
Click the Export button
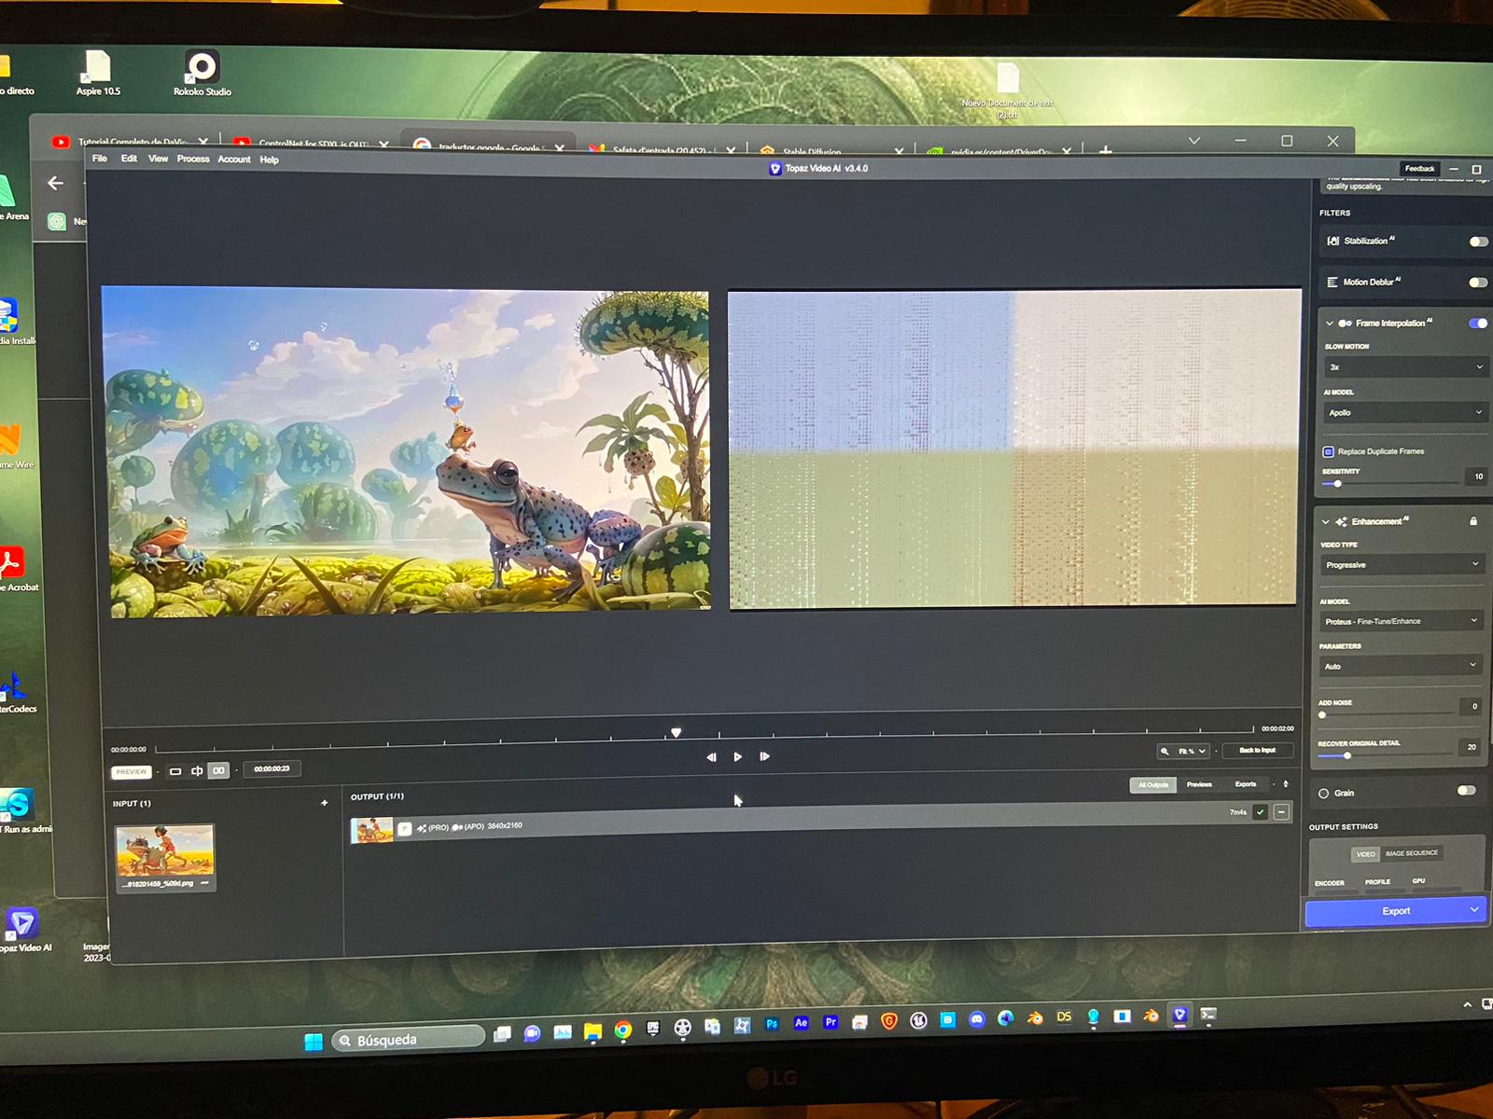pos(1395,911)
